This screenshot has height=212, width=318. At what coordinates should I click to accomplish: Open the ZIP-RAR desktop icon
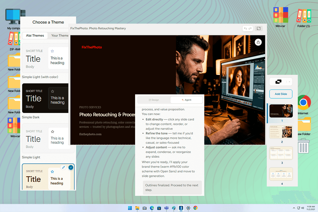tap(14, 41)
